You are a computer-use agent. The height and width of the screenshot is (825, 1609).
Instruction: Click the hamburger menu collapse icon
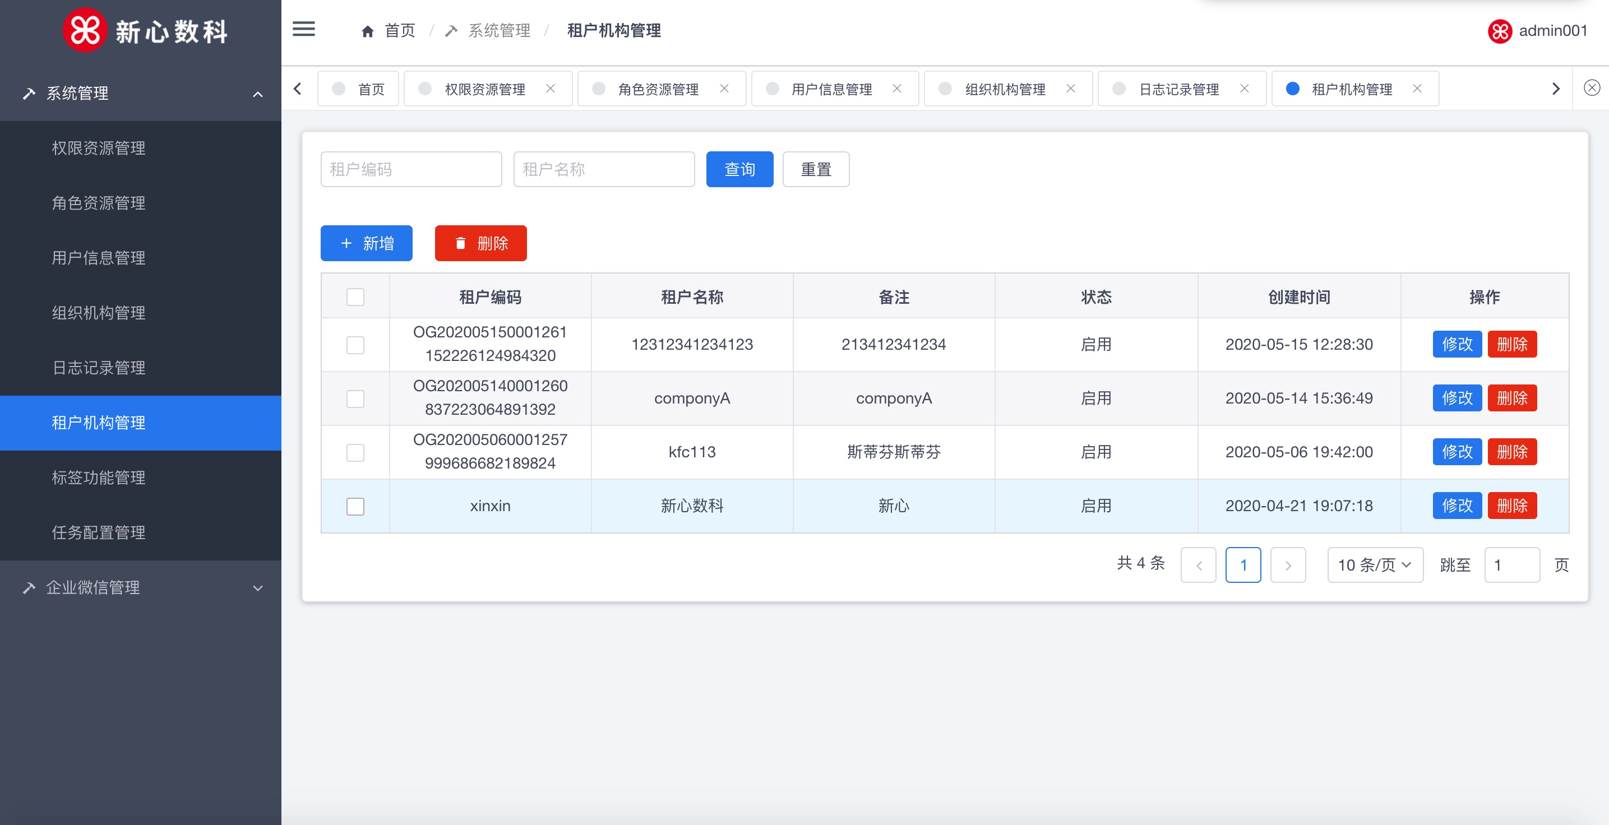[303, 29]
